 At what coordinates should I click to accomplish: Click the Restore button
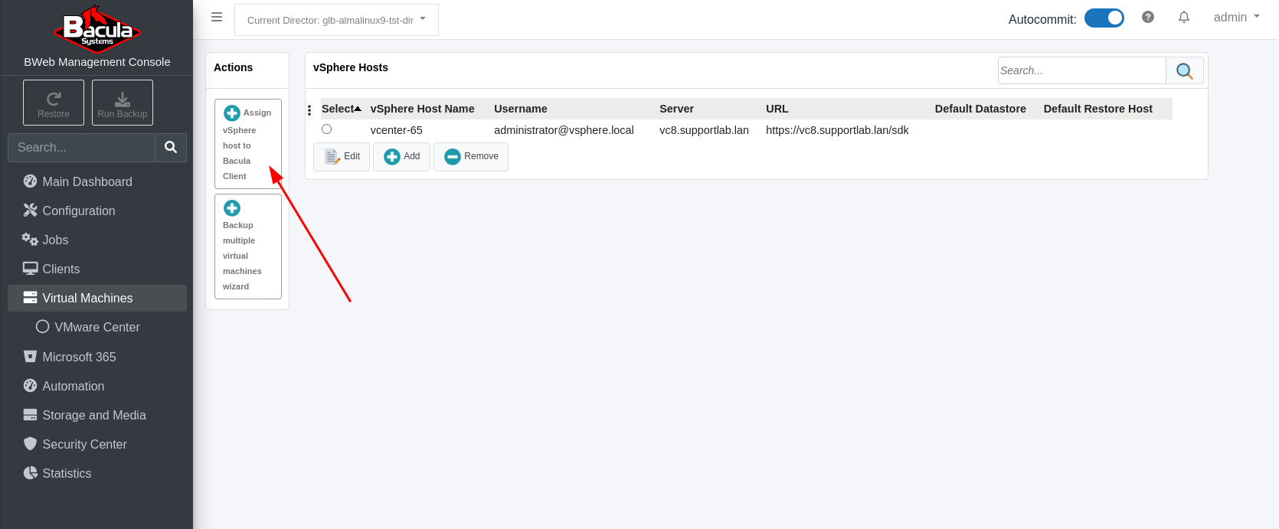pos(54,103)
